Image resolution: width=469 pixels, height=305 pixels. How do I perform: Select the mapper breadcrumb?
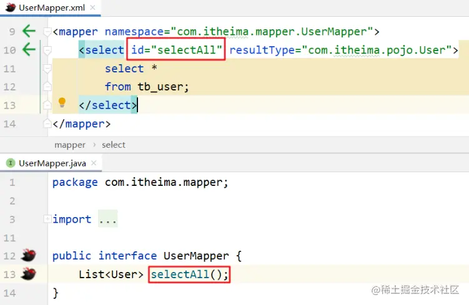[x=70, y=145]
